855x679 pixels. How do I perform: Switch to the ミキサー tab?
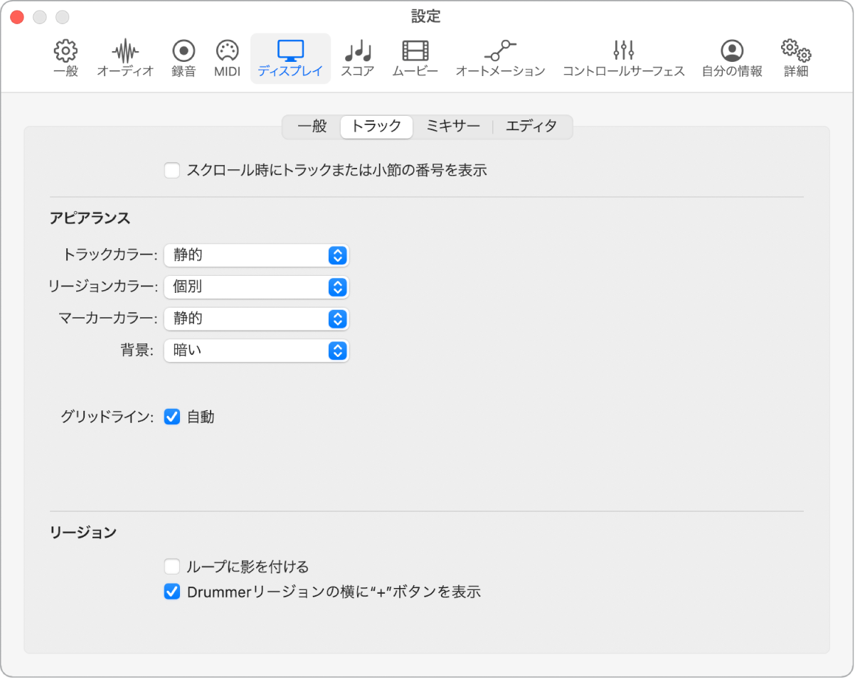point(452,127)
